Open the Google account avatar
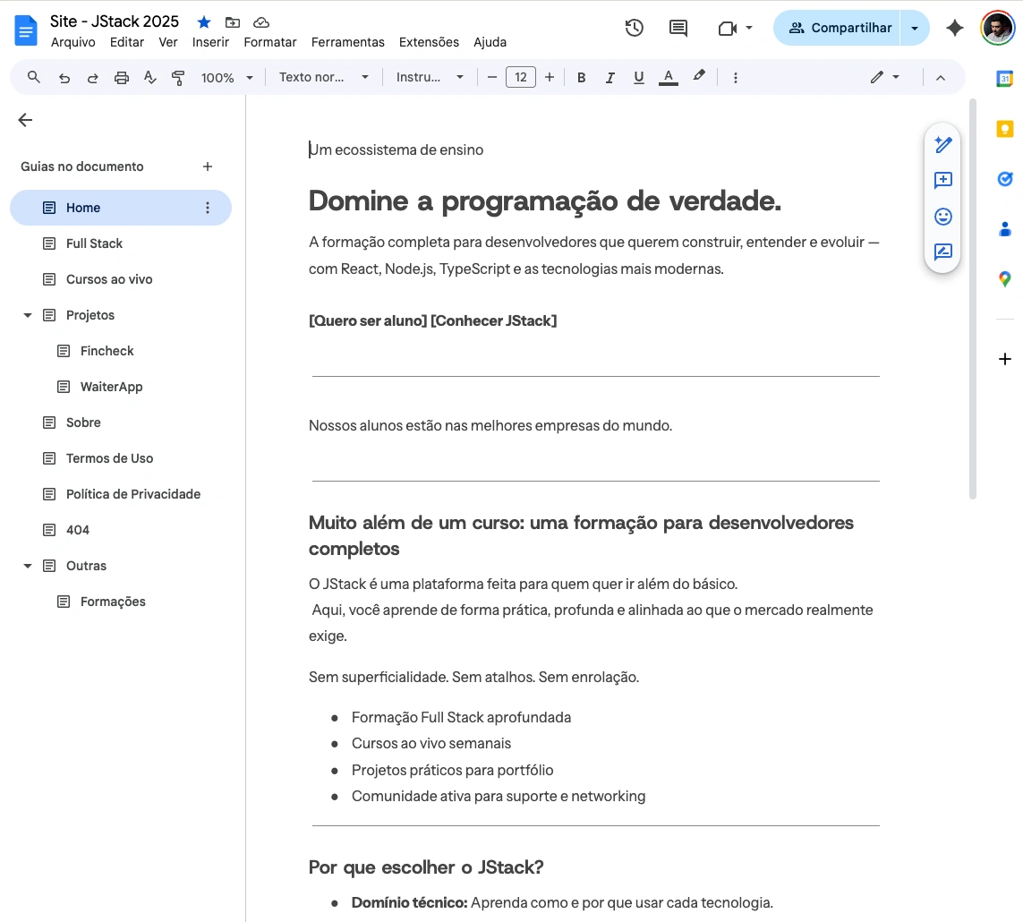Screen dimensions: 1023x922 [x=998, y=28]
